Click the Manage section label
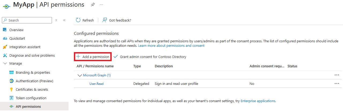Image resolution: width=343 pixels, height=112 pixels. 16,64
